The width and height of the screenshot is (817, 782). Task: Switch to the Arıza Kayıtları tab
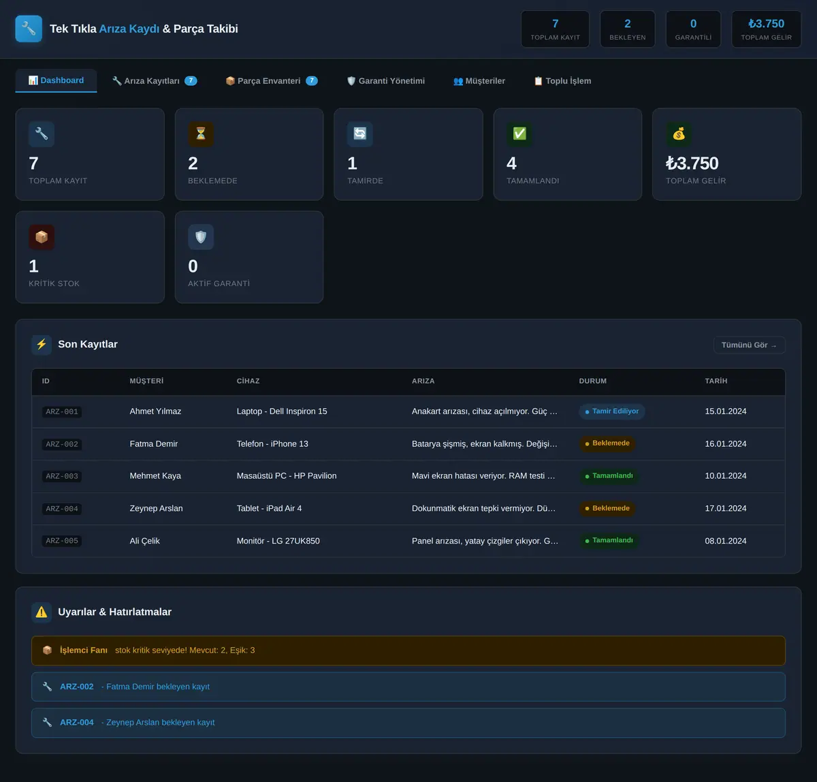155,81
